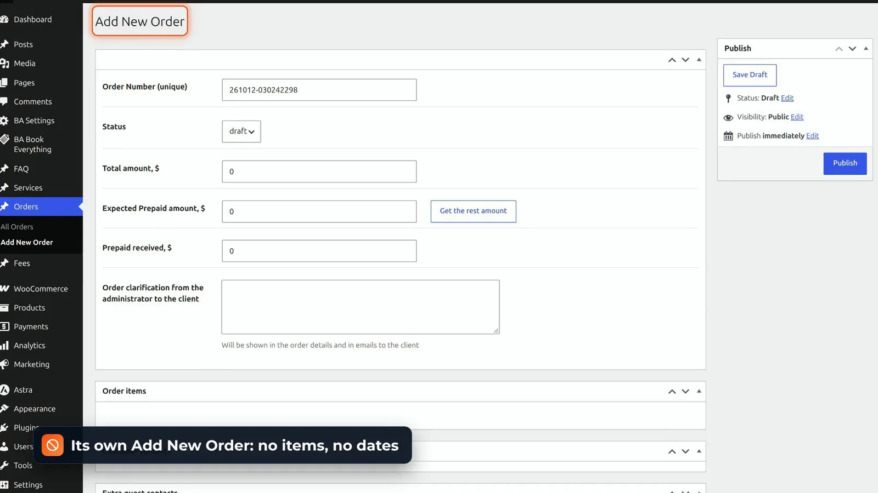Screen dimensions: 878x493
Task: Click the Analytics bar chart icon
Action: coord(4,346)
